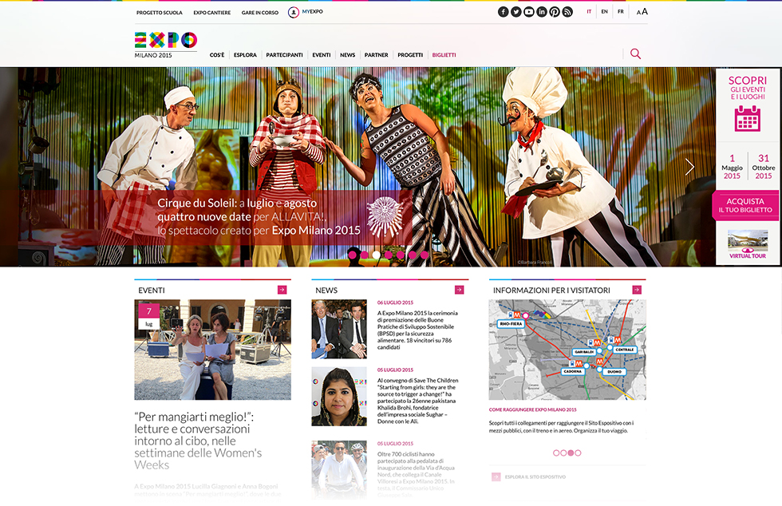Select fourth visitor info pagination dot

[x=578, y=453]
